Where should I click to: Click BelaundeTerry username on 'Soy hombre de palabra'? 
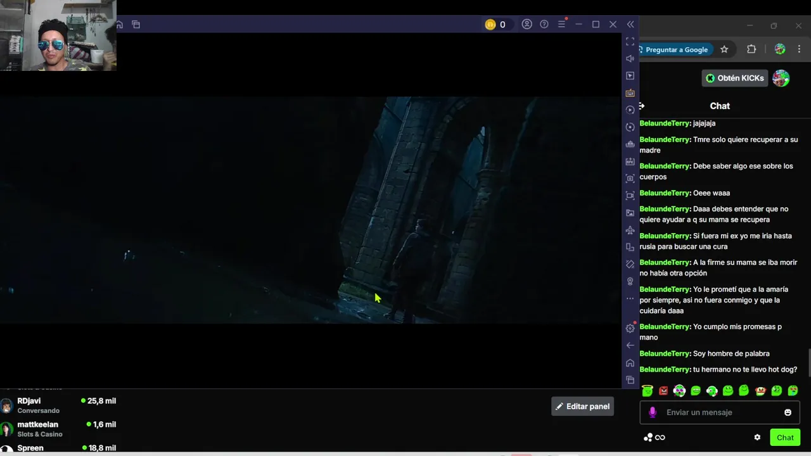pyautogui.click(x=665, y=353)
